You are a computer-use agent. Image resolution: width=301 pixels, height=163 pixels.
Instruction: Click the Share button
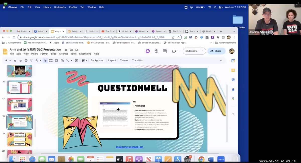(x=216, y=51)
